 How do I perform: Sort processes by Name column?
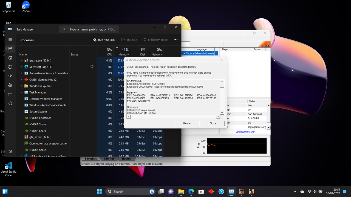click(23, 54)
